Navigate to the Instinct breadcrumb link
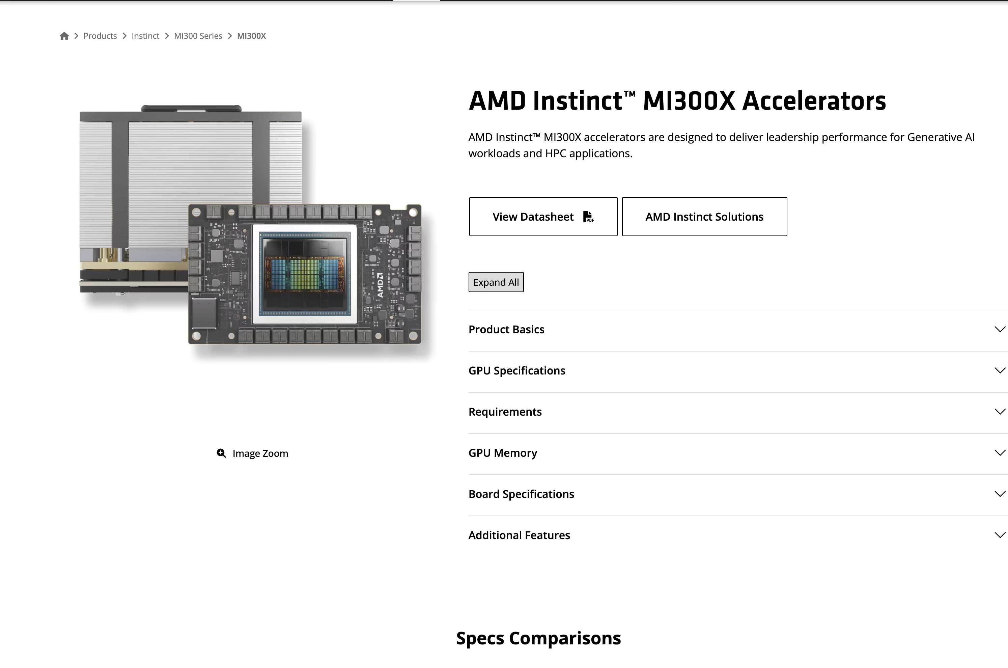 pos(145,36)
